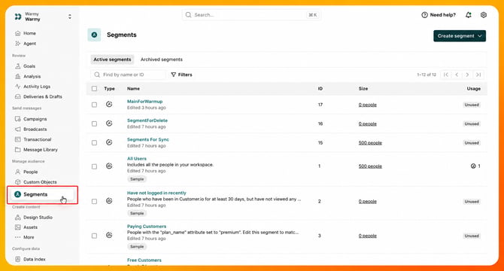Click the Assets image icon
The image size is (504, 271).
(x=18, y=227)
